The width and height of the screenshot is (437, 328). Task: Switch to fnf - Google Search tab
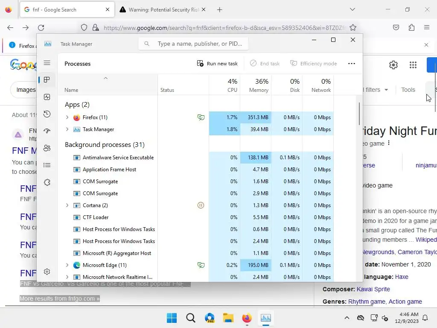[x=67, y=10]
